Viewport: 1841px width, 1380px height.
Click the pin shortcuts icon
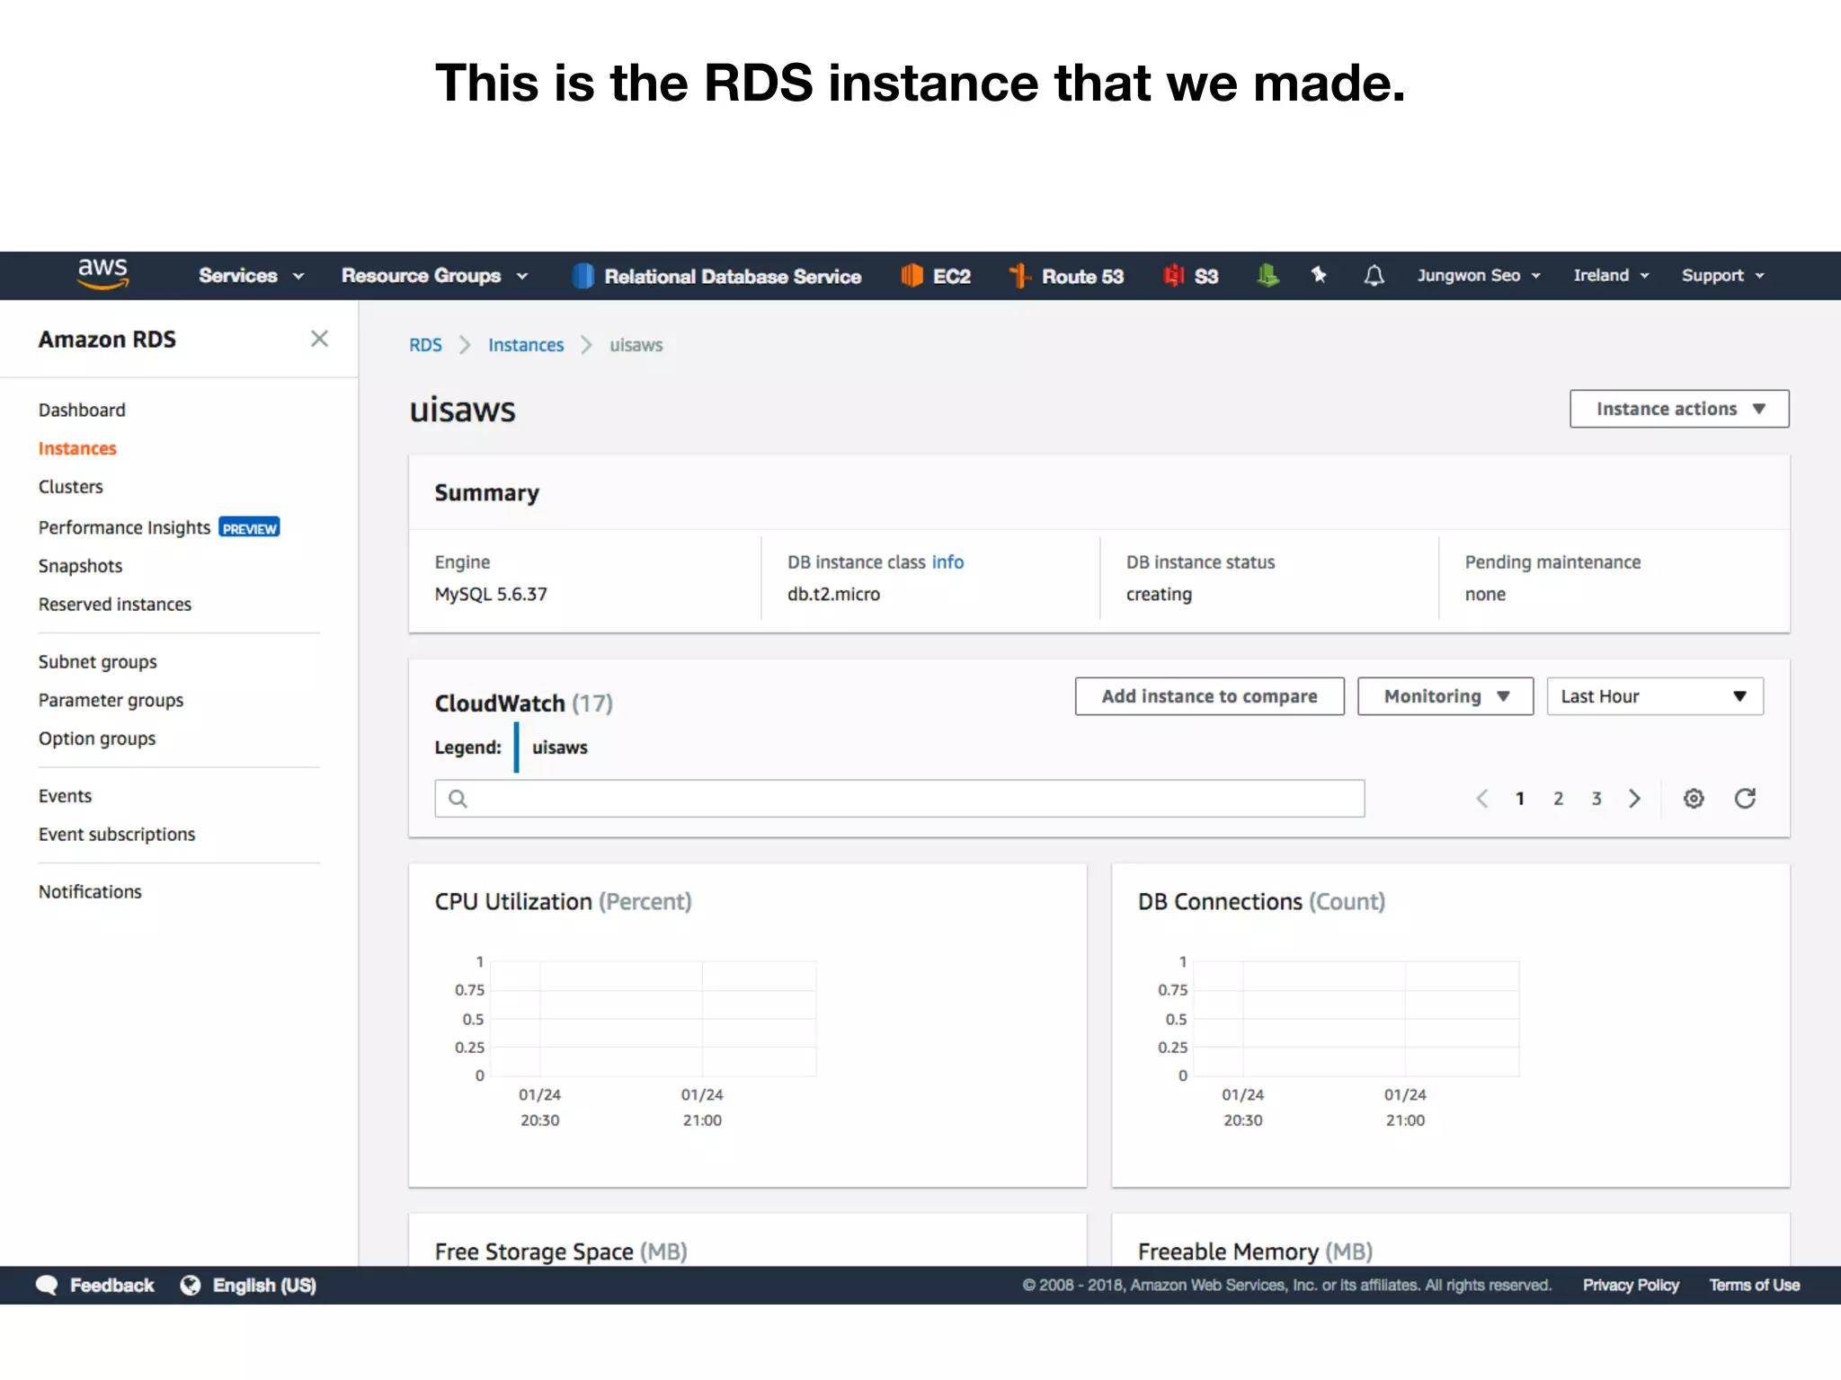[x=1319, y=275]
